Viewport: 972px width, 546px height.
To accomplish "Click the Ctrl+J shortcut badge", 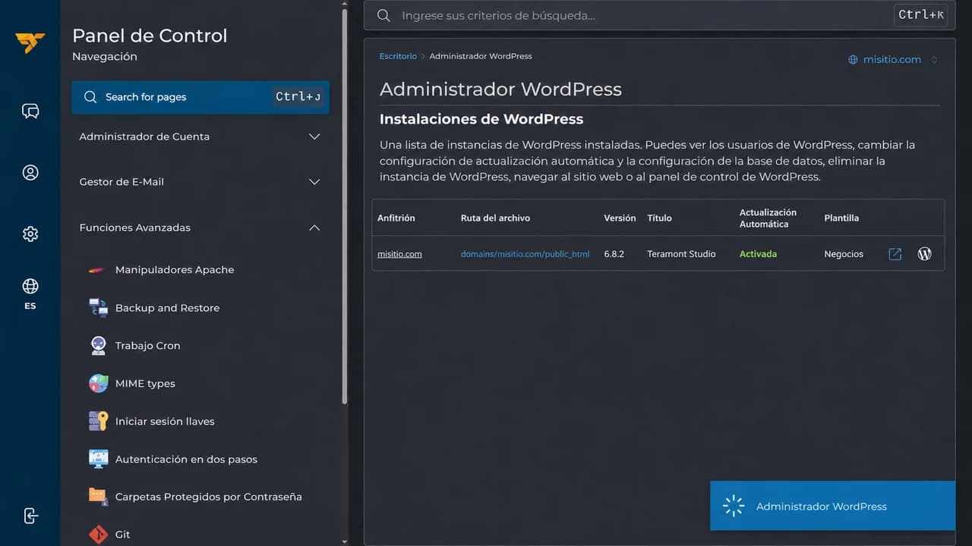I will [x=298, y=97].
